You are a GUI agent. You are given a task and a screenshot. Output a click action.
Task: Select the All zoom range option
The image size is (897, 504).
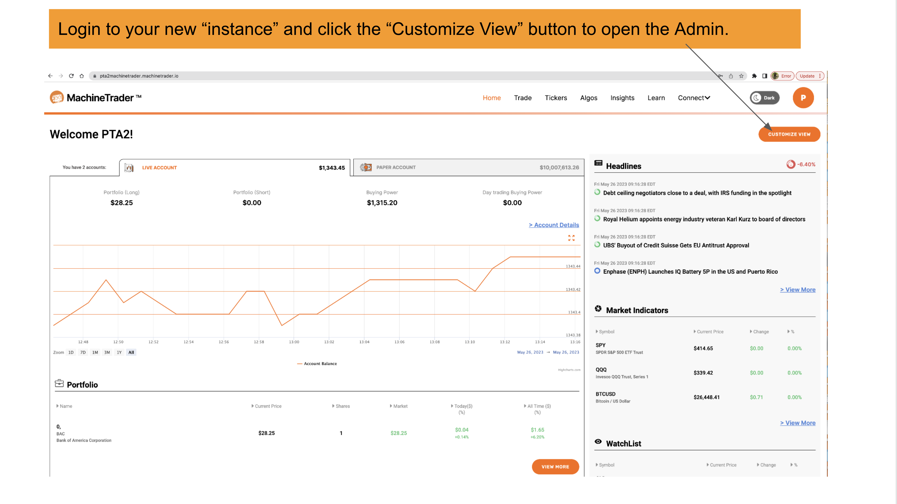coord(131,352)
